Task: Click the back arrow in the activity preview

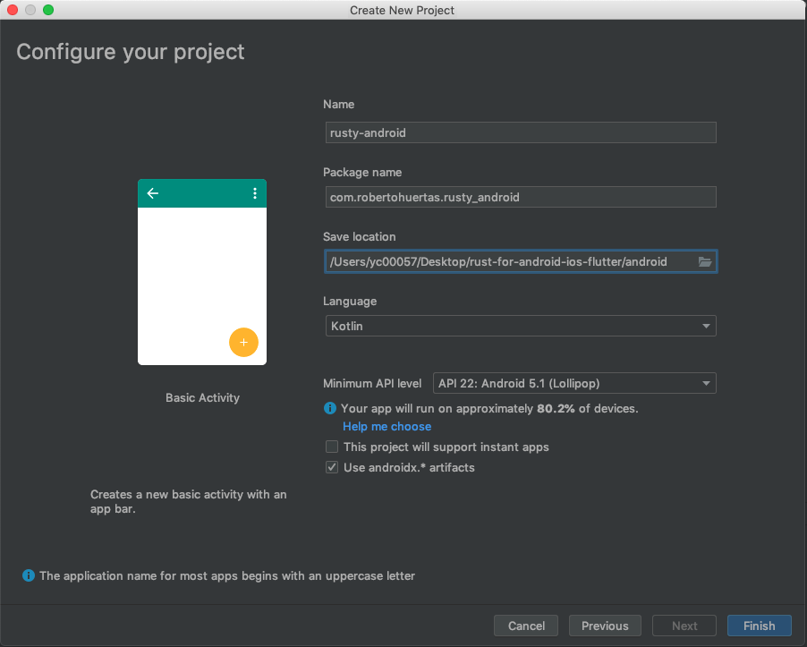Action: pyautogui.click(x=152, y=192)
